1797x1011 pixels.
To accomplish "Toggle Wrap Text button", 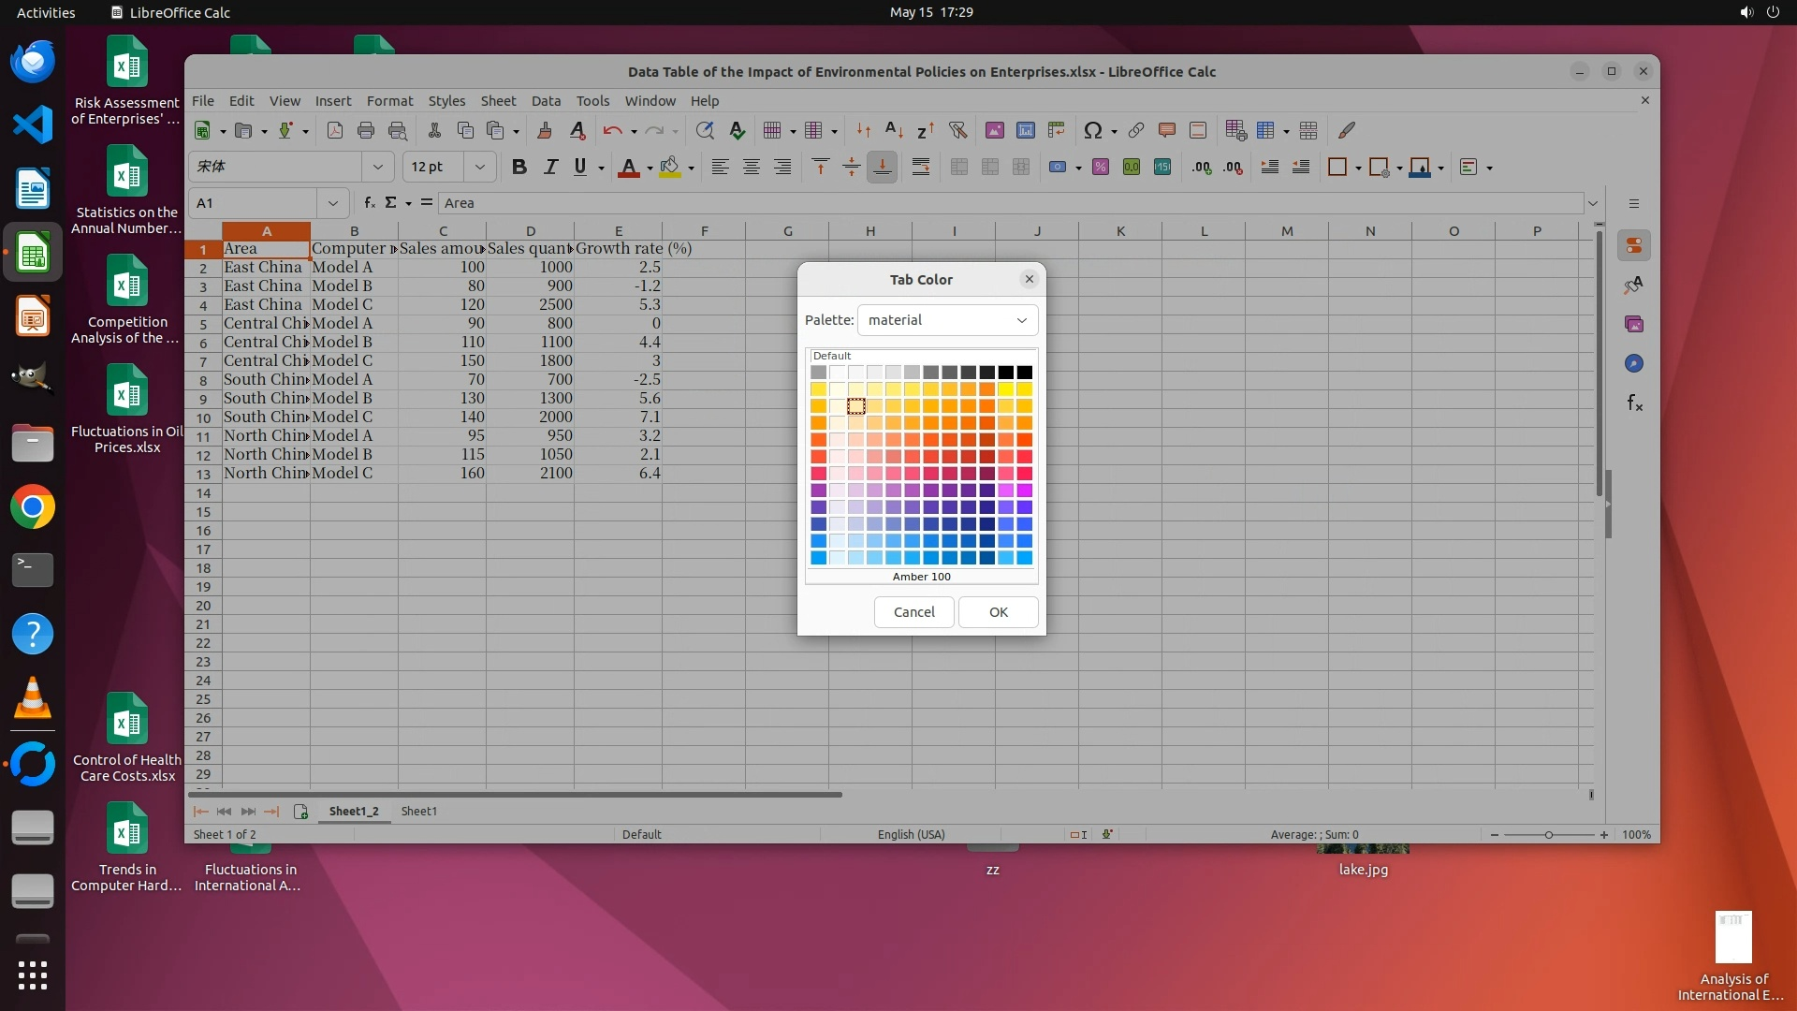I will click(x=920, y=167).
